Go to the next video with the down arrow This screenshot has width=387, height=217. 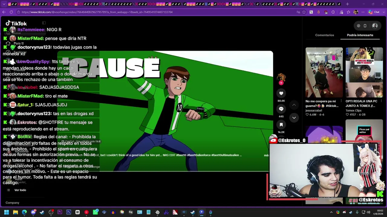point(294,118)
